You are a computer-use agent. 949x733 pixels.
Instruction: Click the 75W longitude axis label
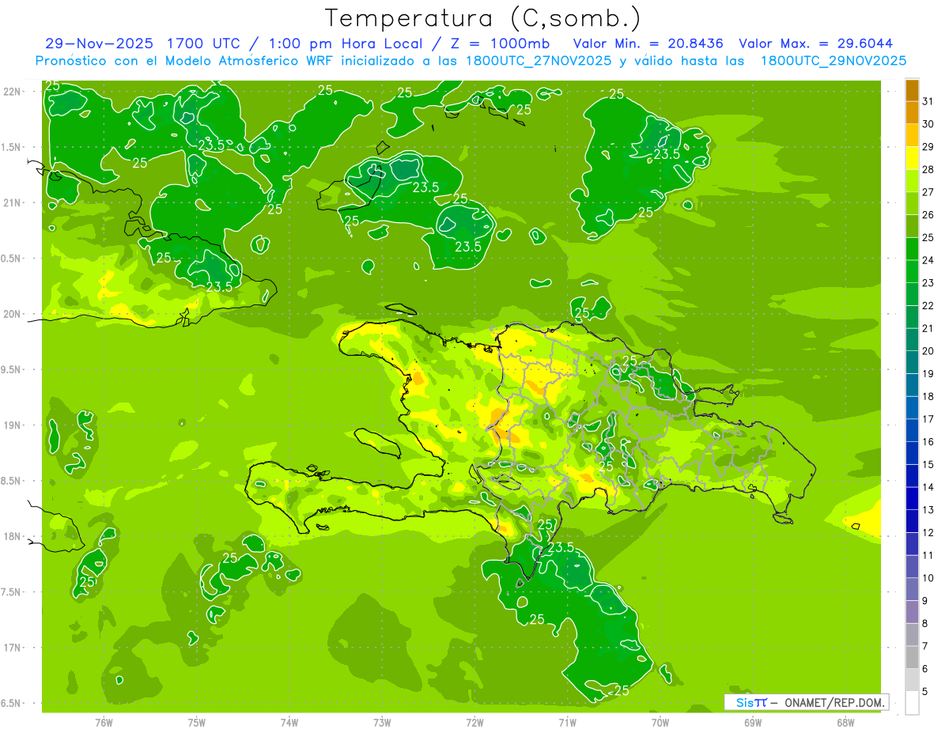click(x=197, y=722)
